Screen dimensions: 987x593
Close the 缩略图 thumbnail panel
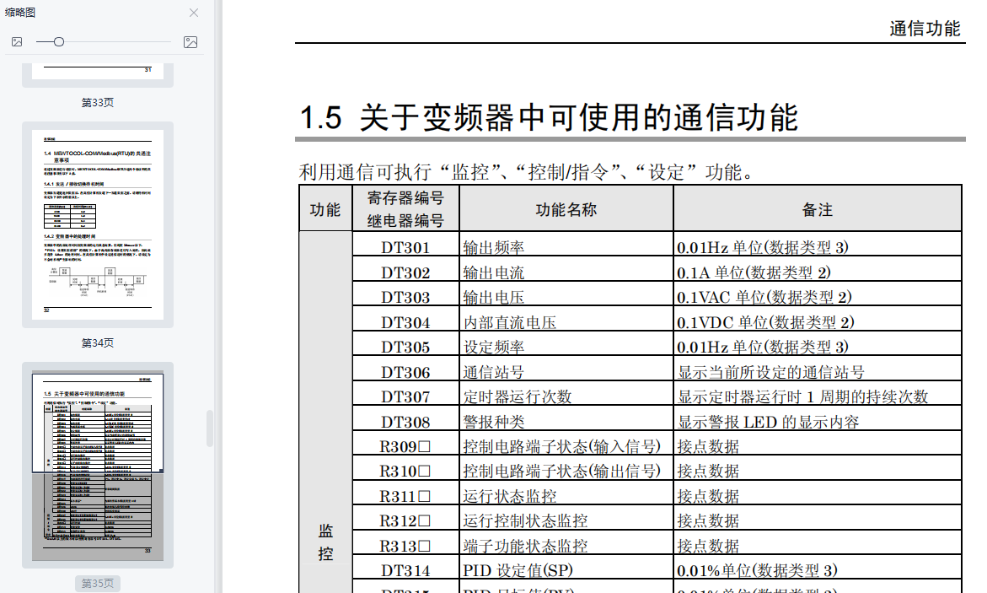pyautogui.click(x=194, y=13)
